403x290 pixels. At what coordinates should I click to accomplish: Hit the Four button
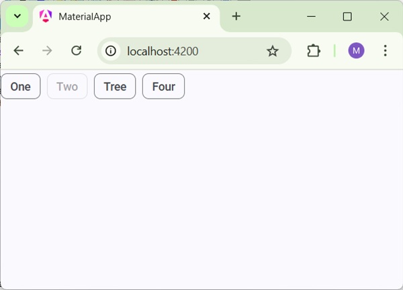(163, 87)
